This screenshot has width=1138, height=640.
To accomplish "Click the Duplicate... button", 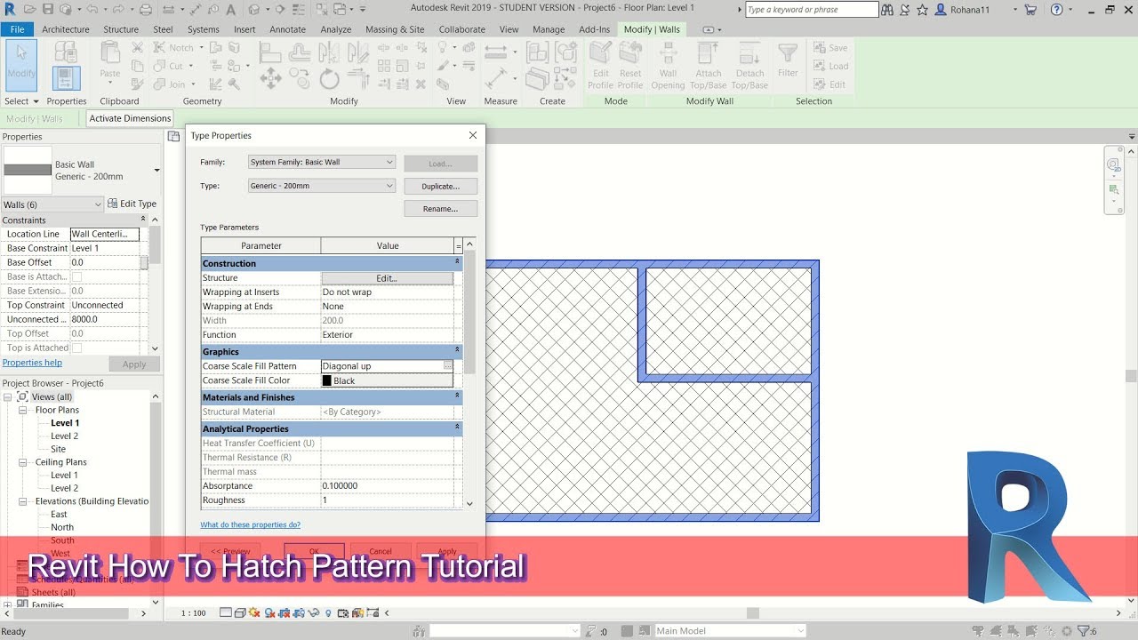I will (x=441, y=187).
